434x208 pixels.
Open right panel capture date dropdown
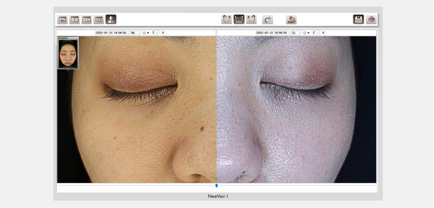[x=273, y=33]
